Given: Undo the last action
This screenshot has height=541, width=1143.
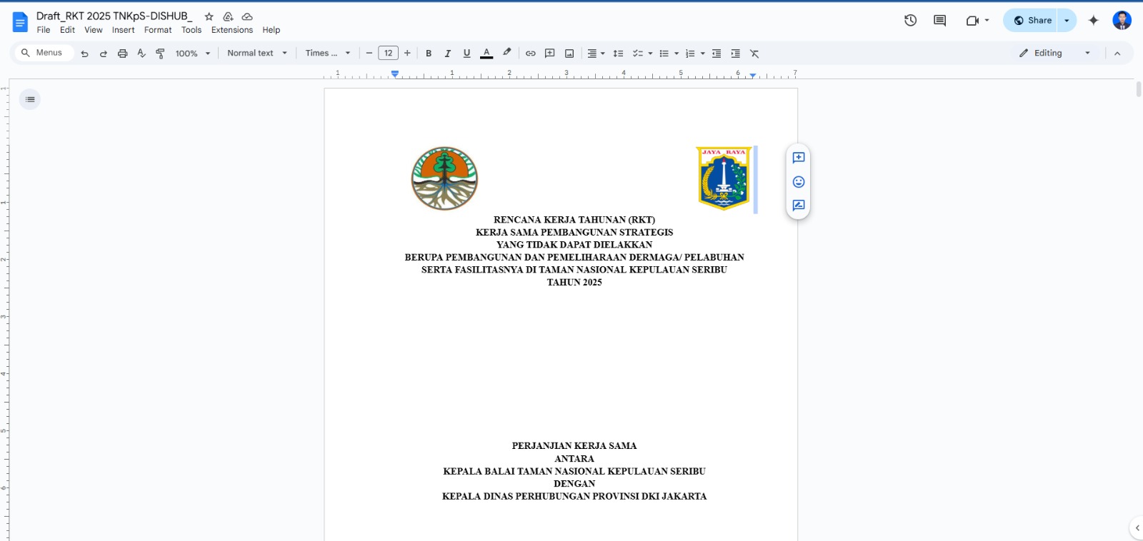Looking at the screenshot, I should point(84,54).
